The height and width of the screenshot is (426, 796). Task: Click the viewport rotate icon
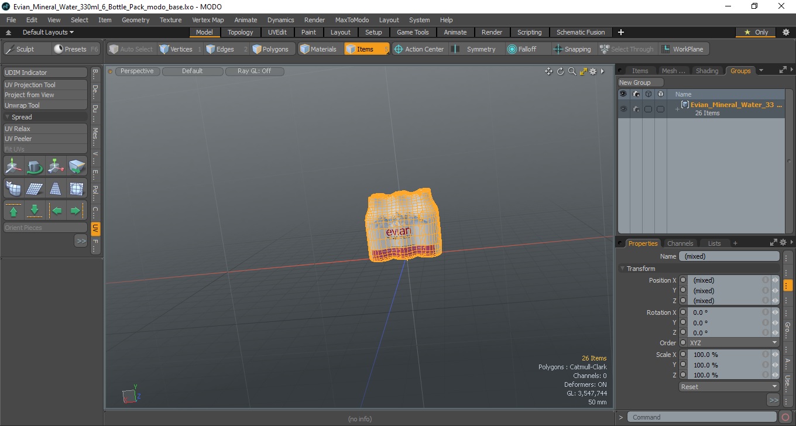coord(560,71)
